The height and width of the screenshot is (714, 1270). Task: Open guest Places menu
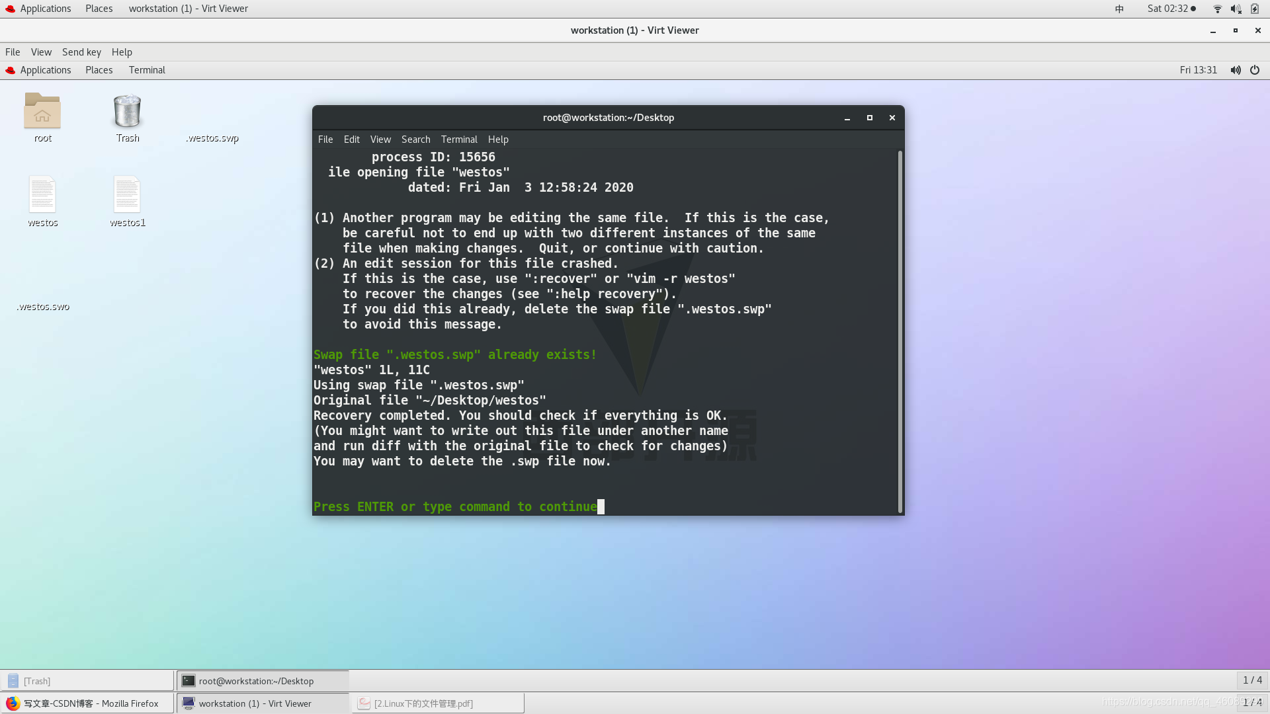pos(99,70)
